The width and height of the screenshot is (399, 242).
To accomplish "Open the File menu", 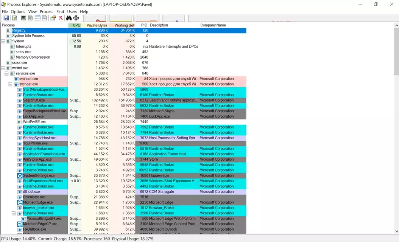I will tap(5, 11).
